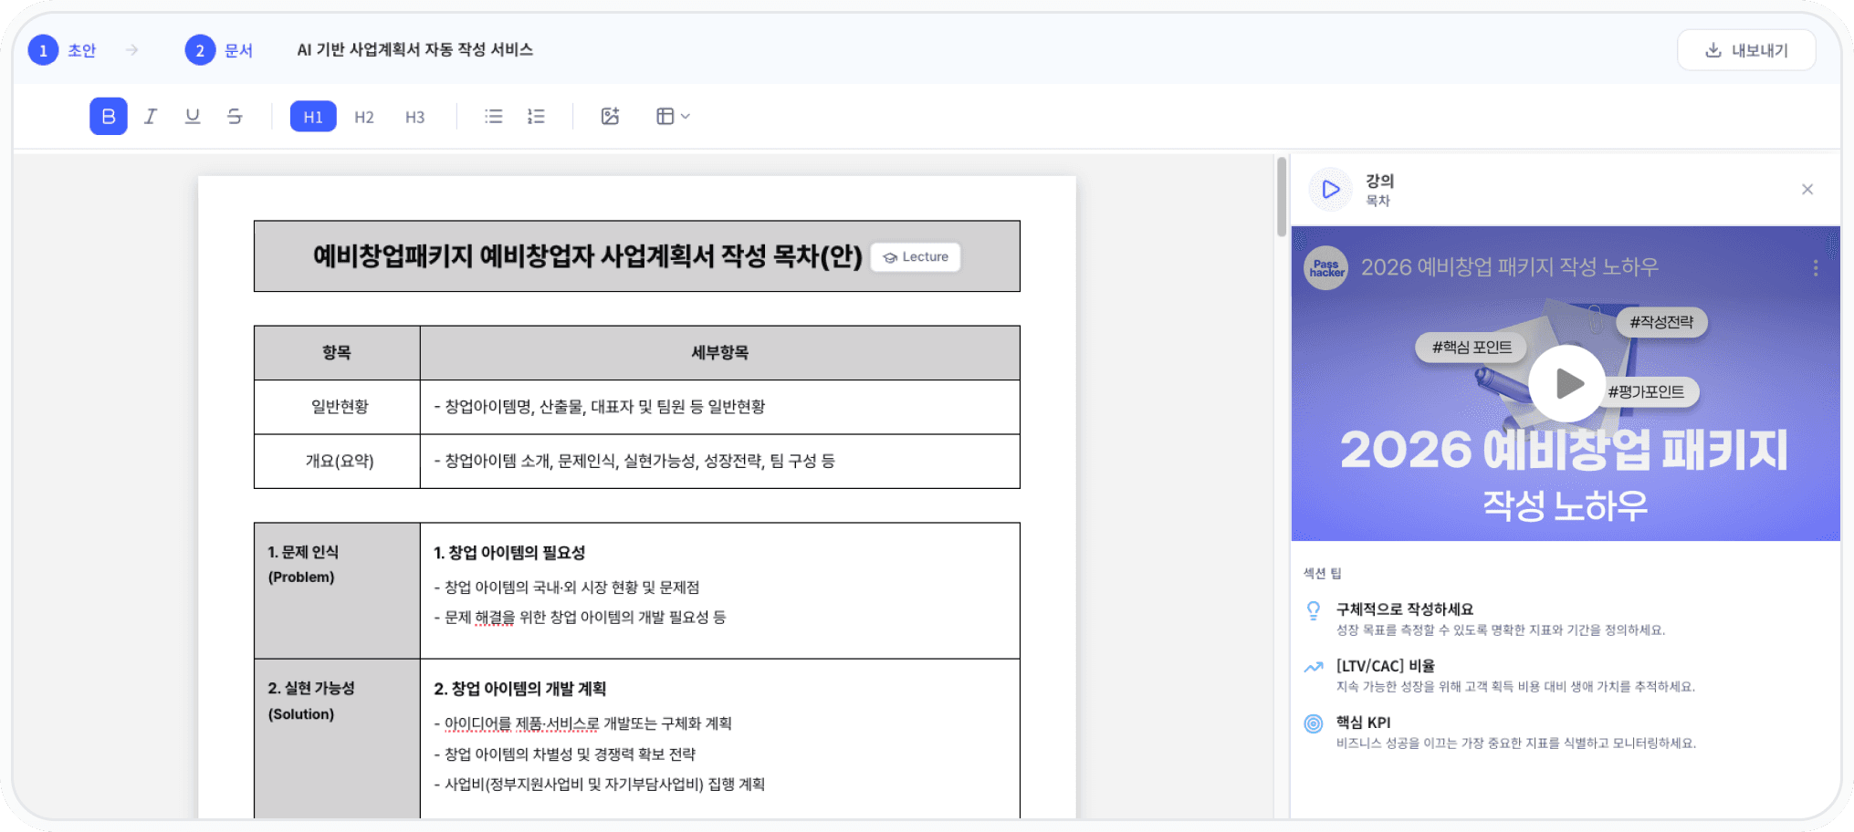This screenshot has width=1854, height=832.
Task: Toggle the H1 heading style
Action: pyautogui.click(x=313, y=116)
